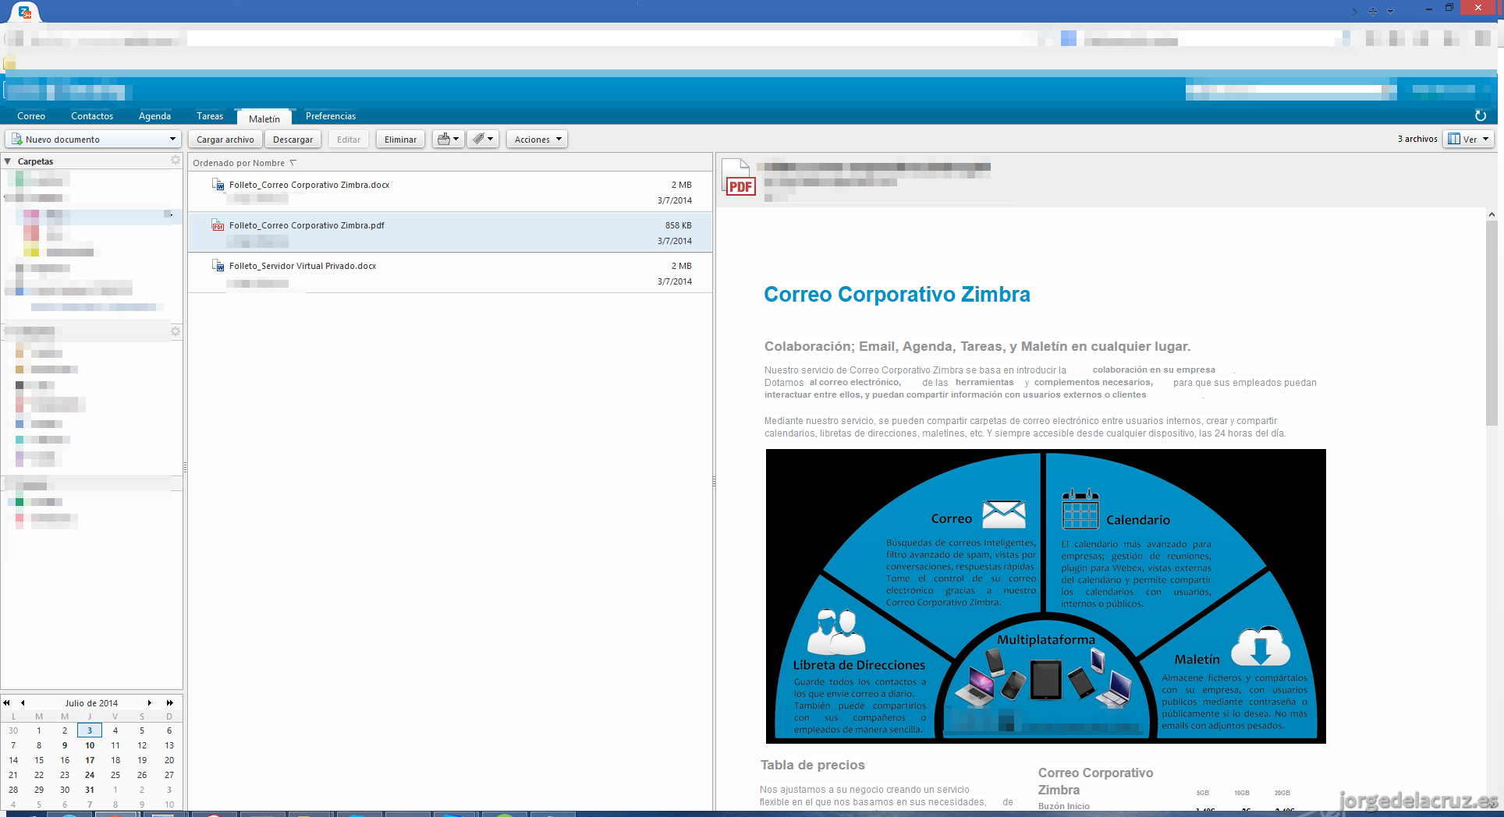Select day 3 in the mini calendar
The height and width of the screenshot is (817, 1504).
pos(90,730)
